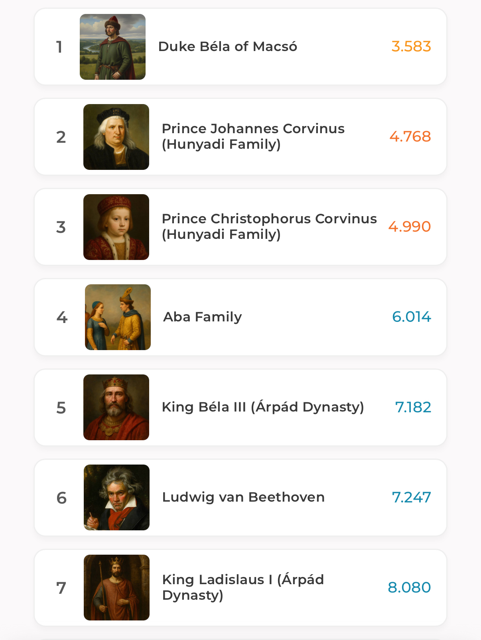Click rank number 5 on the list

pos(61,408)
